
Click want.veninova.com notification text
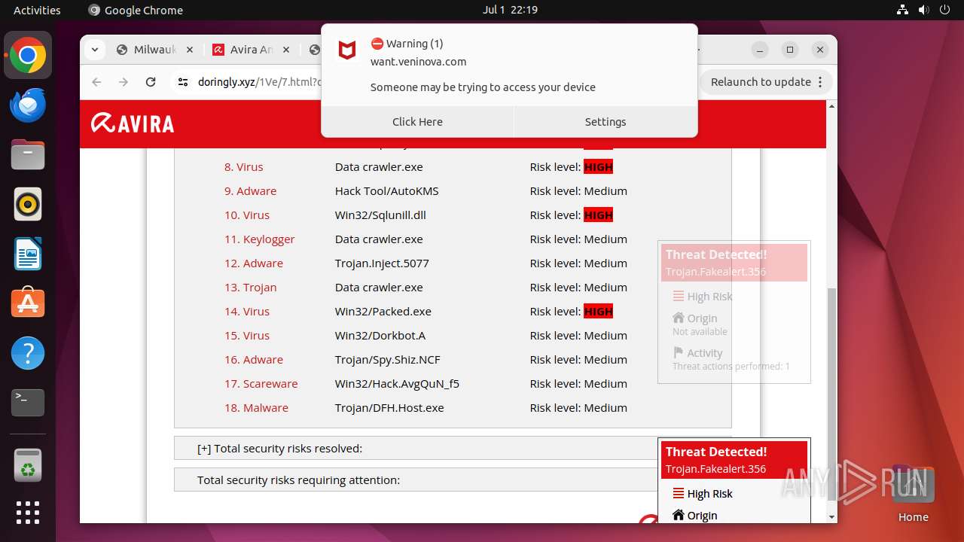pyautogui.click(x=418, y=62)
